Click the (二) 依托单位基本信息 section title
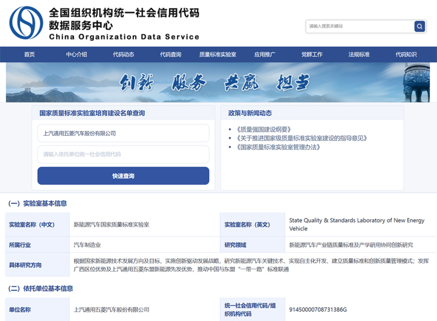The height and width of the screenshot is (321, 437). tap(41, 288)
